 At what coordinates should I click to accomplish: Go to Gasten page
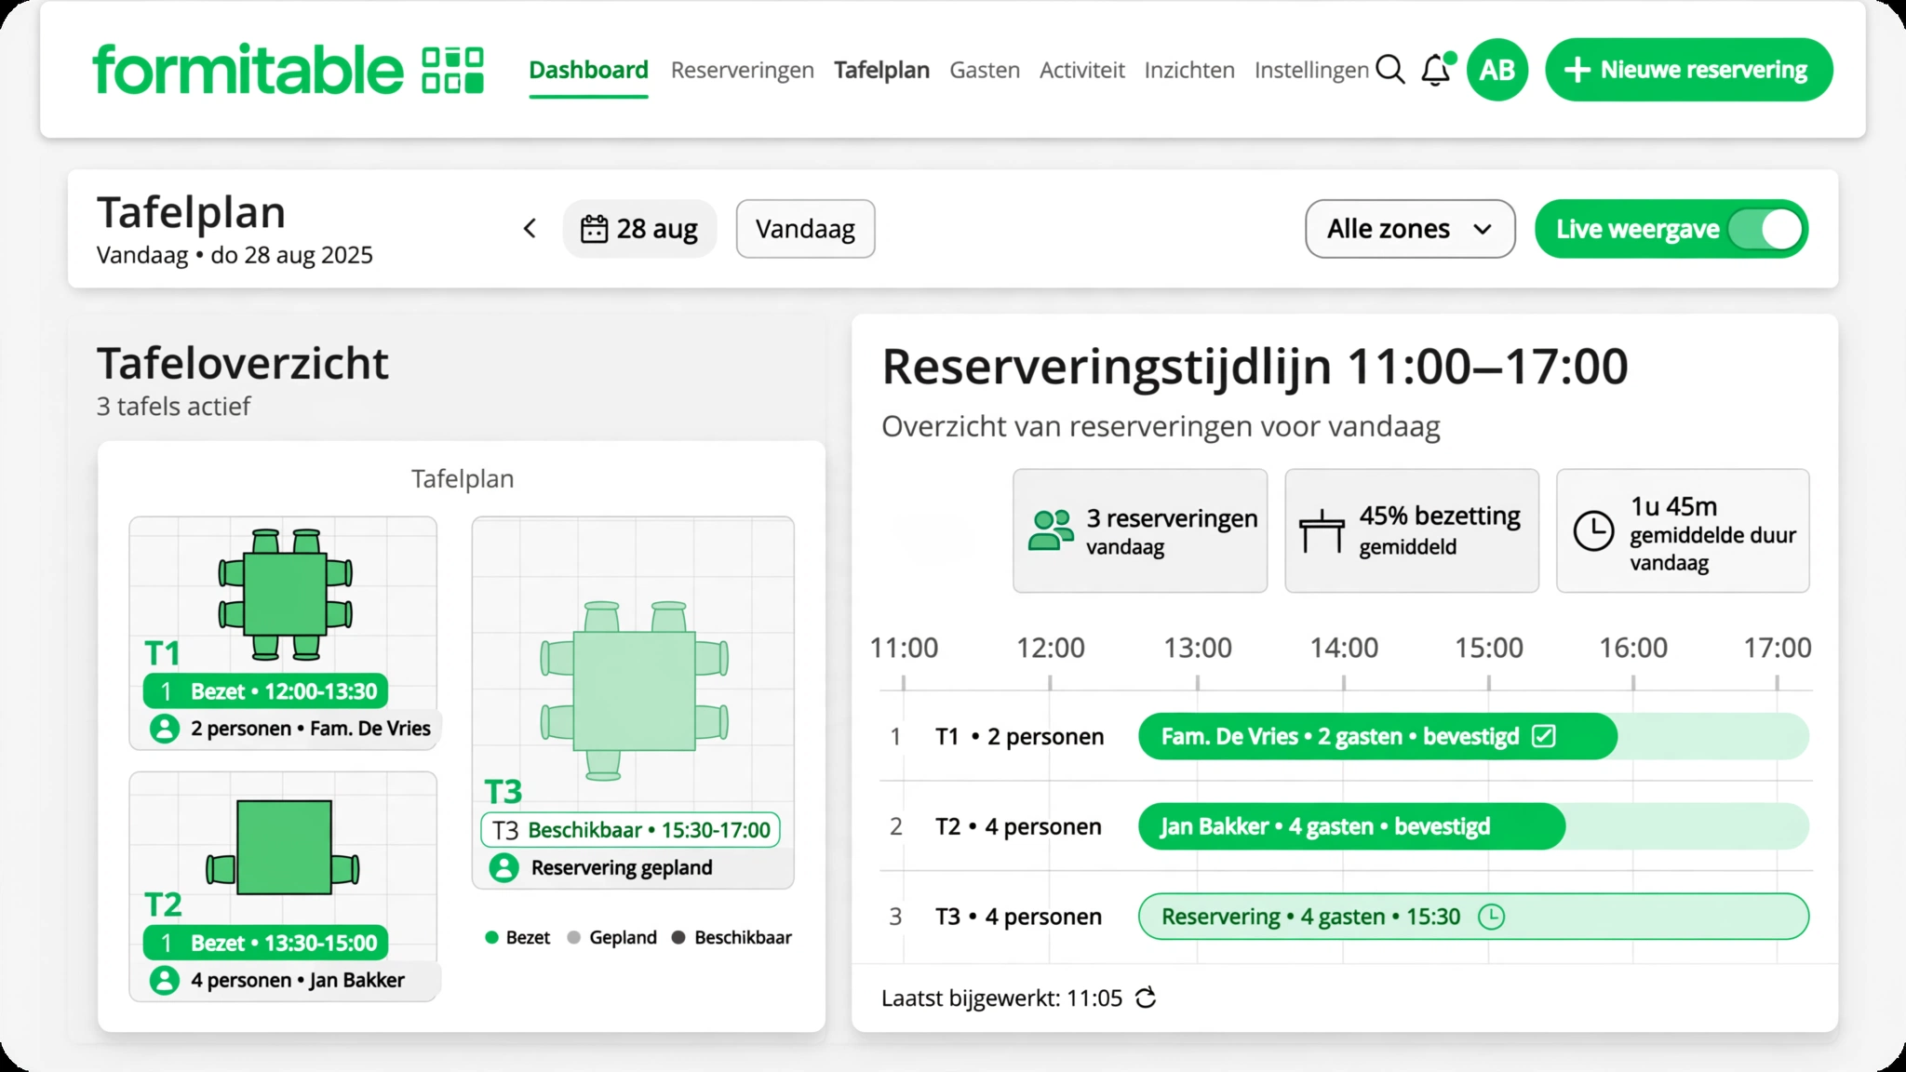(985, 70)
